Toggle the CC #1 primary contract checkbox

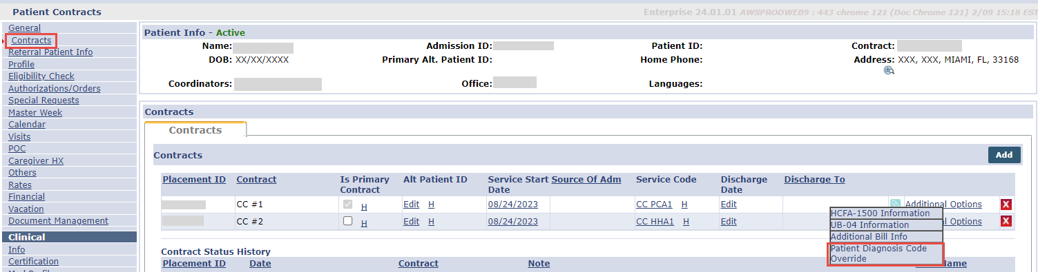tap(348, 204)
